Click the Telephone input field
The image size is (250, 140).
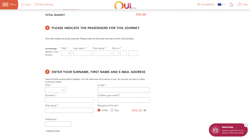58,124
